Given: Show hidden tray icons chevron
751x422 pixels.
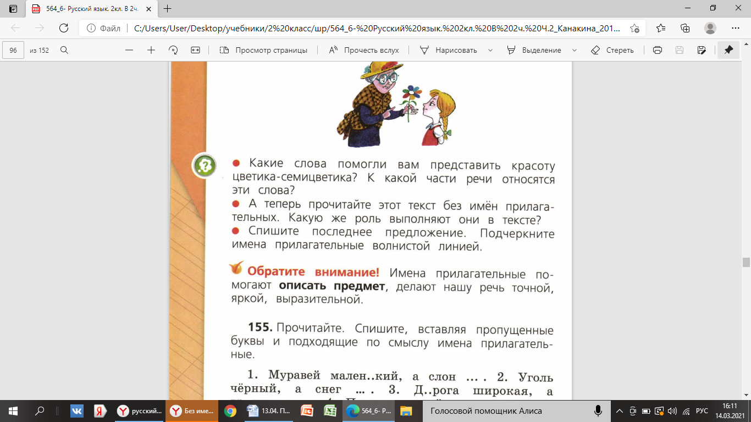Looking at the screenshot, I should 620,410.
